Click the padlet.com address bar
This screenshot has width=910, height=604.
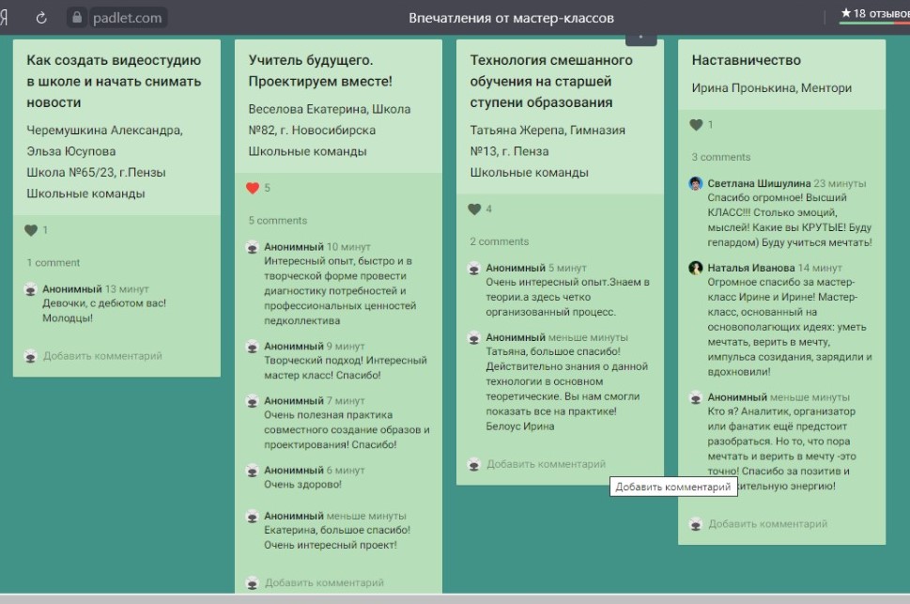click(129, 18)
